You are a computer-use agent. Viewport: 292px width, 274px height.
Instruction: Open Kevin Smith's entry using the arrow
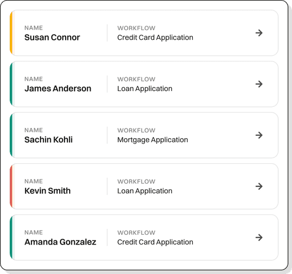point(259,186)
